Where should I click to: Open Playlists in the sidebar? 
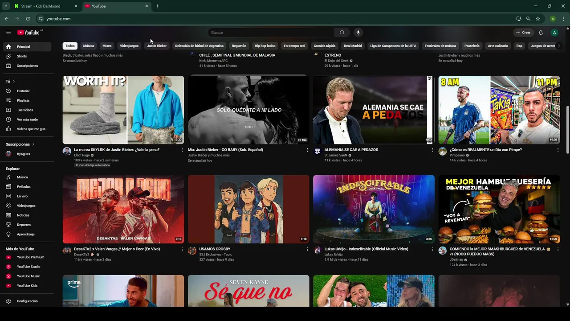[27, 100]
